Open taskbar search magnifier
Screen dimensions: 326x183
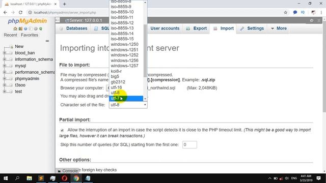pyautogui.click(x=17, y=178)
